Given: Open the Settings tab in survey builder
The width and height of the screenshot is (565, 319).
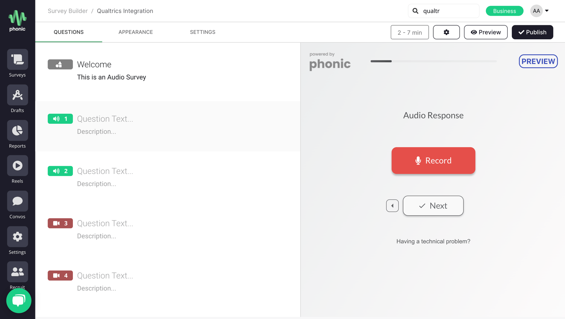Looking at the screenshot, I should 203,32.
